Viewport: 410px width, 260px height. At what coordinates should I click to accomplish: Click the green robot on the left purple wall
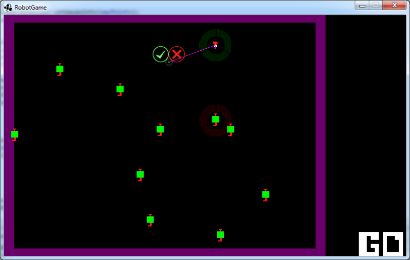[x=14, y=134]
